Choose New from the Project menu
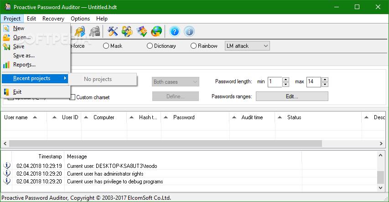Image resolution: width=389 pixels, height=202 pixels. click(x=35, y=28)
